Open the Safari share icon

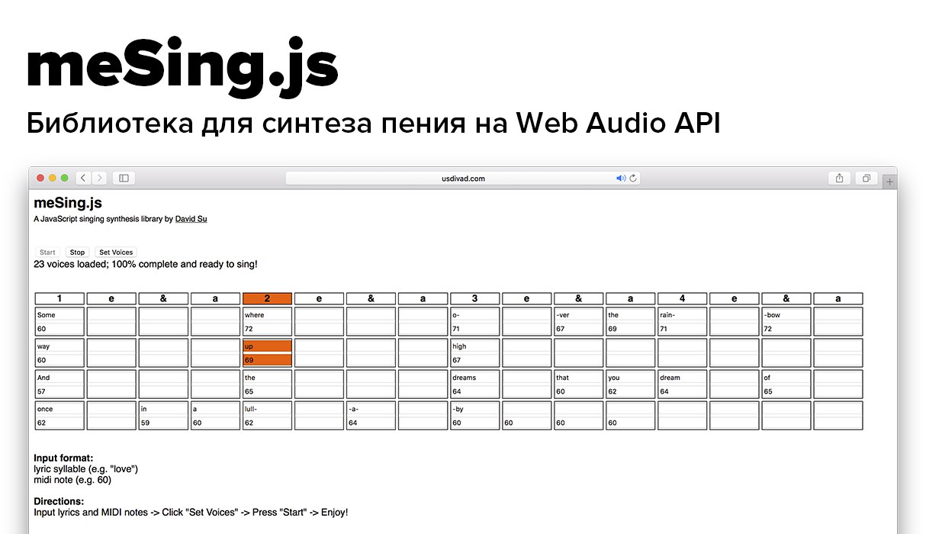pos(839,178)
